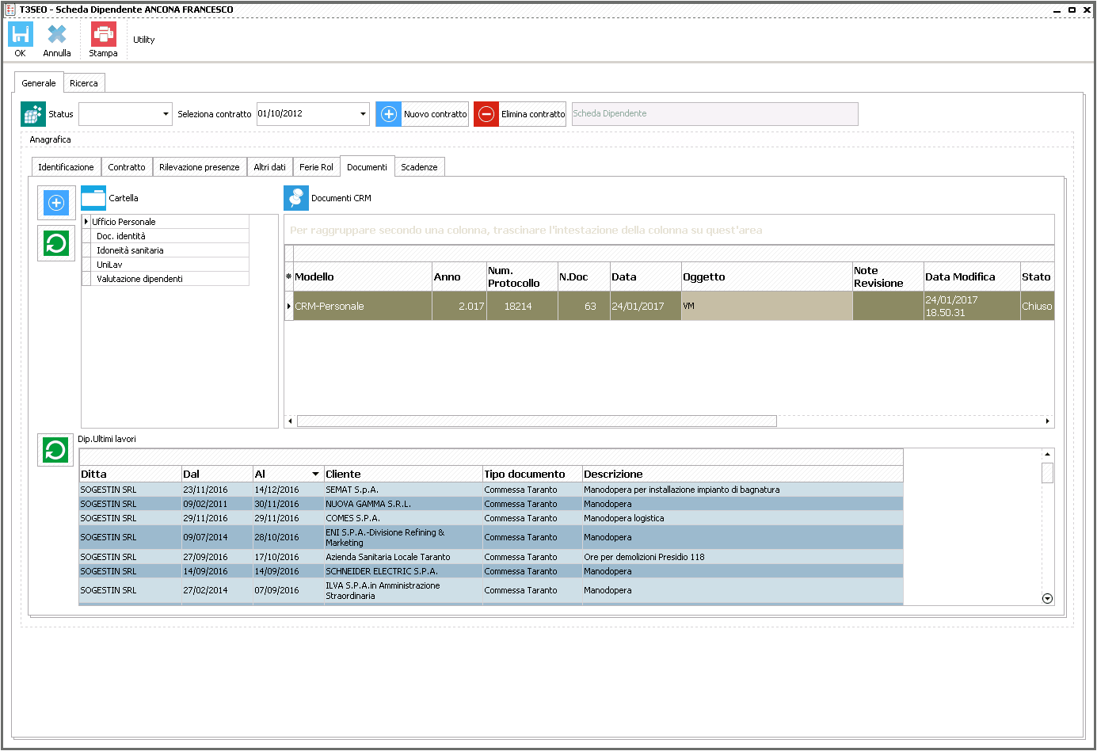Open the Rilevazione presenze tab
Screen dimensions: 1097x751
coord(200,167)
